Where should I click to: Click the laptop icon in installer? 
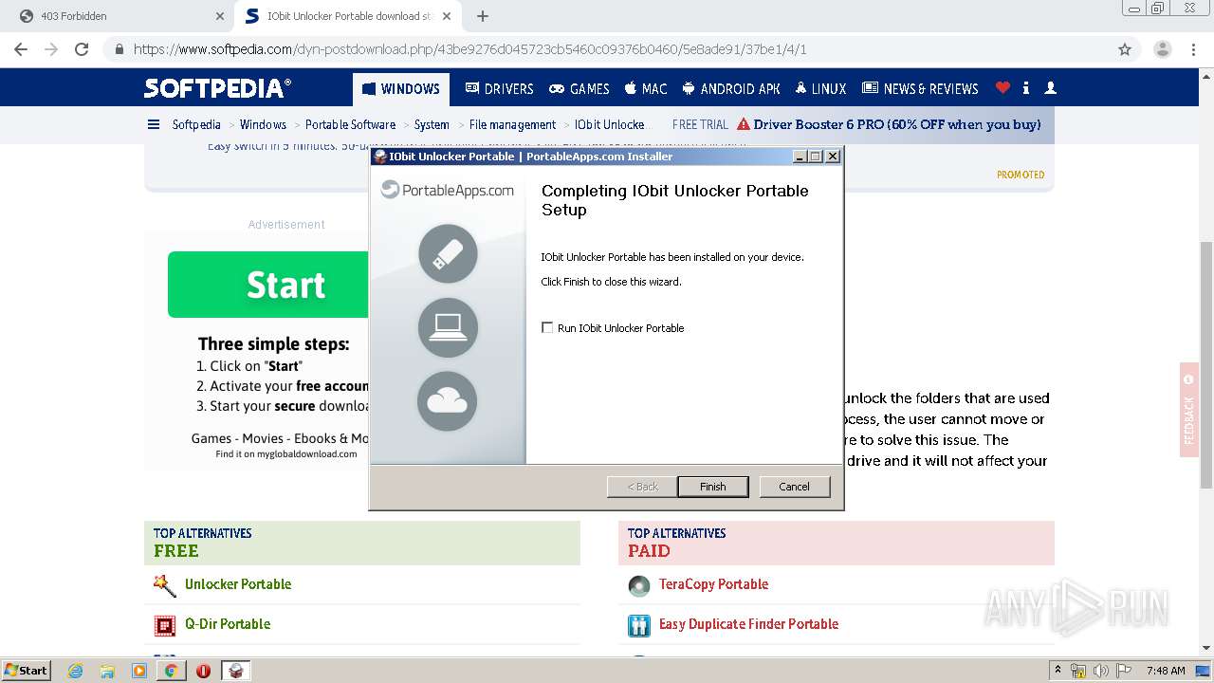click(448, 327)
